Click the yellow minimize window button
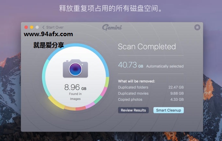This screenshot has width=222, height=141. [32, 27]
